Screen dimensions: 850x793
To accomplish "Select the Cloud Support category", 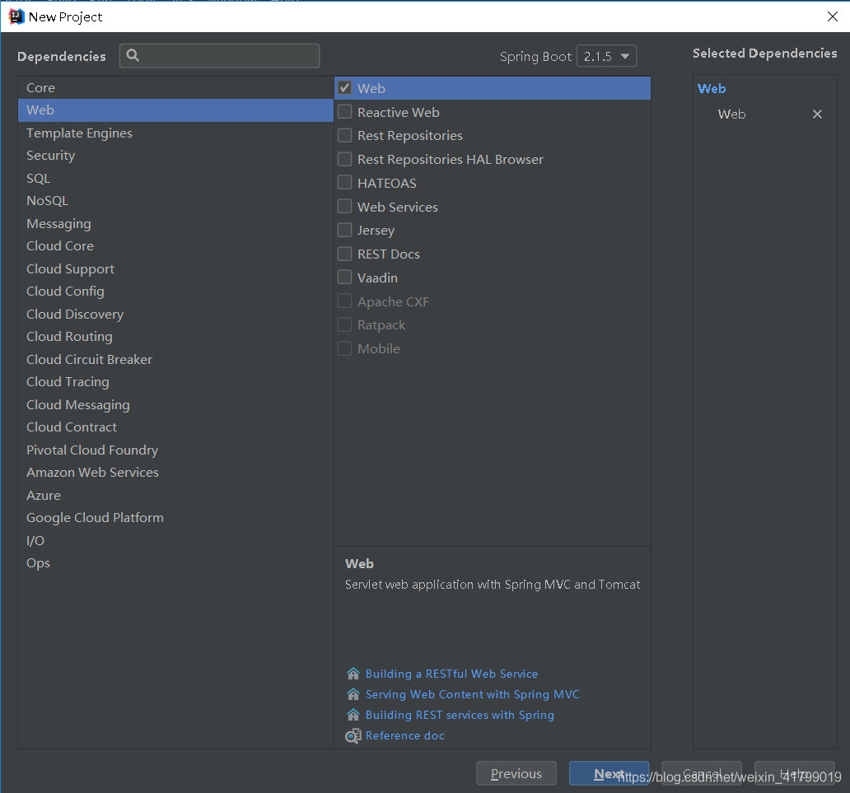I will 175,268.
